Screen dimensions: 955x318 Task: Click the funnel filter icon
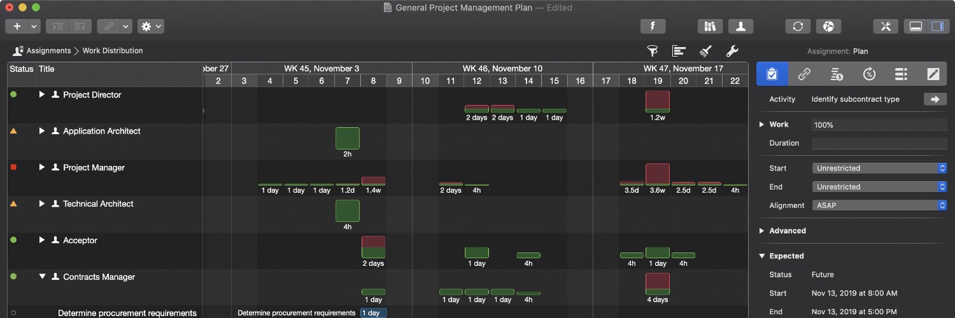pyautogui.click(x=653, y=51)
